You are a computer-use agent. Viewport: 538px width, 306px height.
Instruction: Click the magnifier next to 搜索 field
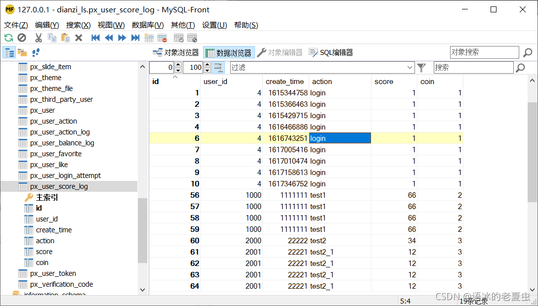[x=521, y=68]
